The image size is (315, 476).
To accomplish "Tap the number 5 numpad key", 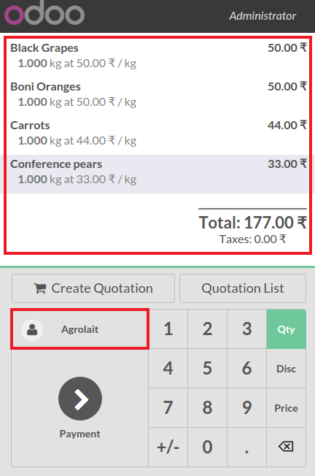I will point(207,369).
